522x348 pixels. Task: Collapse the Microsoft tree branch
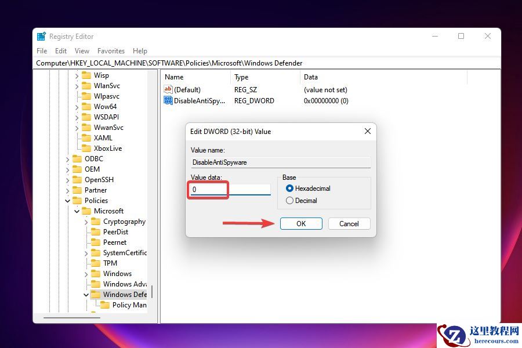click(76, 211)
